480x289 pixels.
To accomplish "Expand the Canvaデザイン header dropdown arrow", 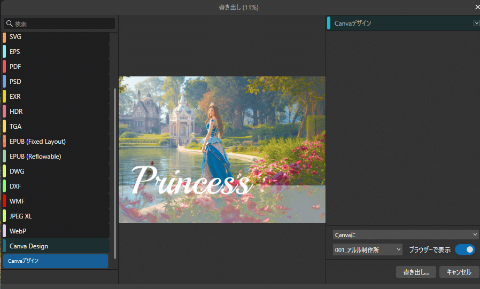I will pos(476,23).
